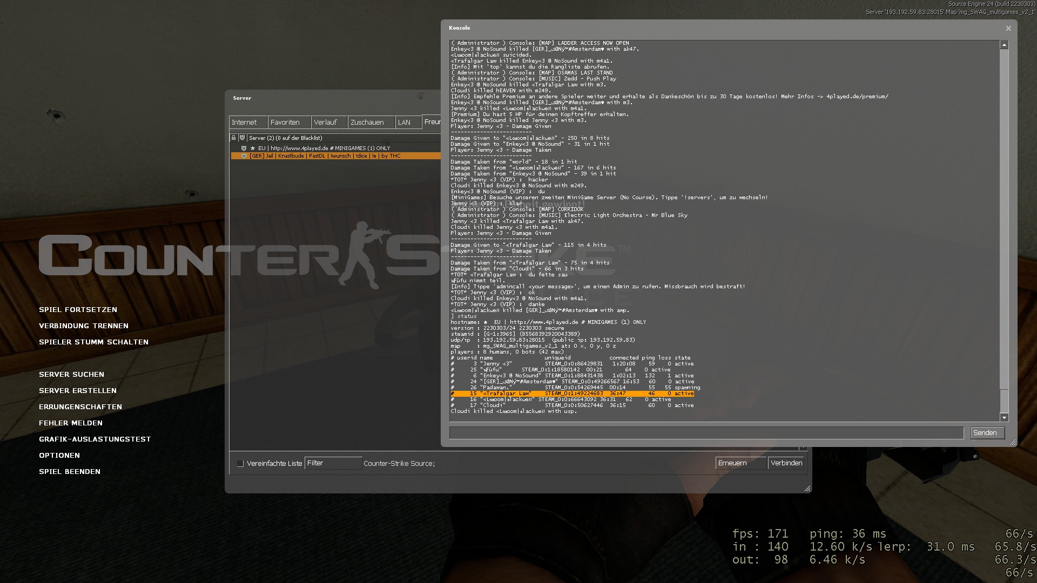Click the Konsole window resize grip icon
This screenshot has width=1037, height=583.
(x=1012, y=442)
